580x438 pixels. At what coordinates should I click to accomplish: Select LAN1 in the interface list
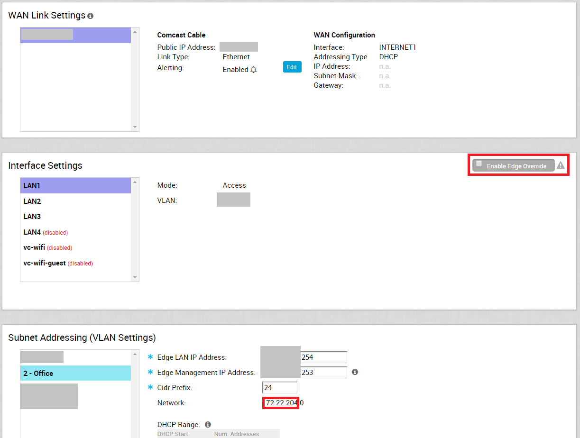click(75, 186)
